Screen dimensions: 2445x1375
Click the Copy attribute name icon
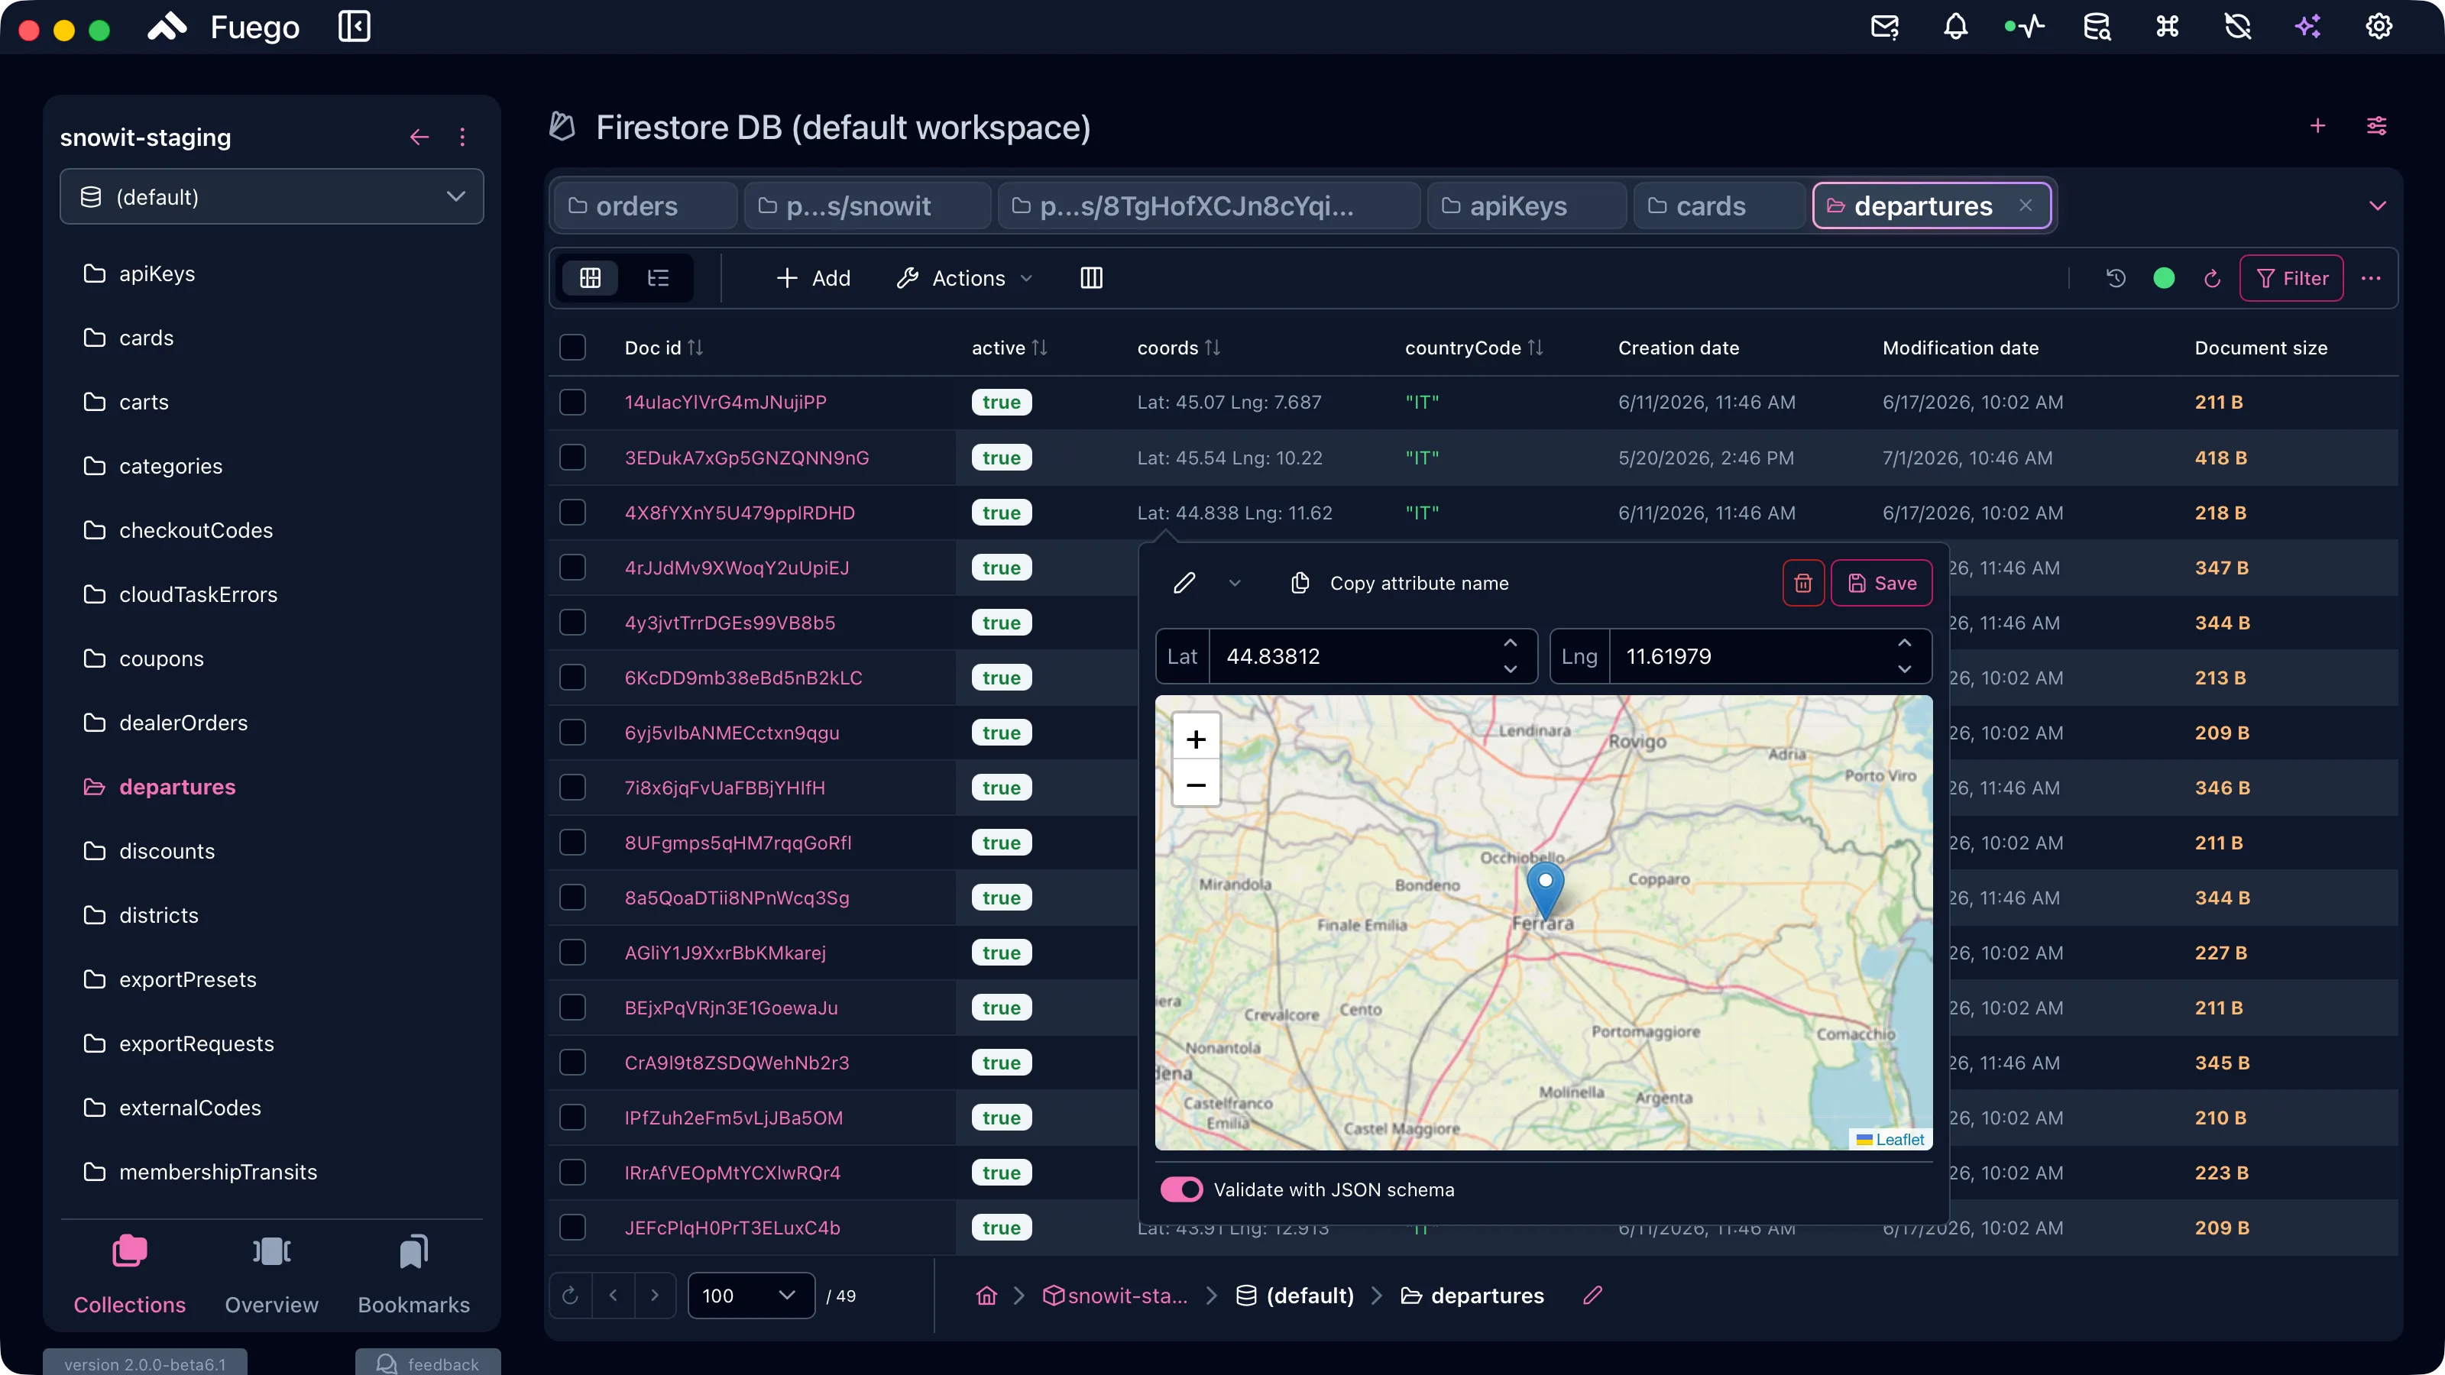[1300, 583]
